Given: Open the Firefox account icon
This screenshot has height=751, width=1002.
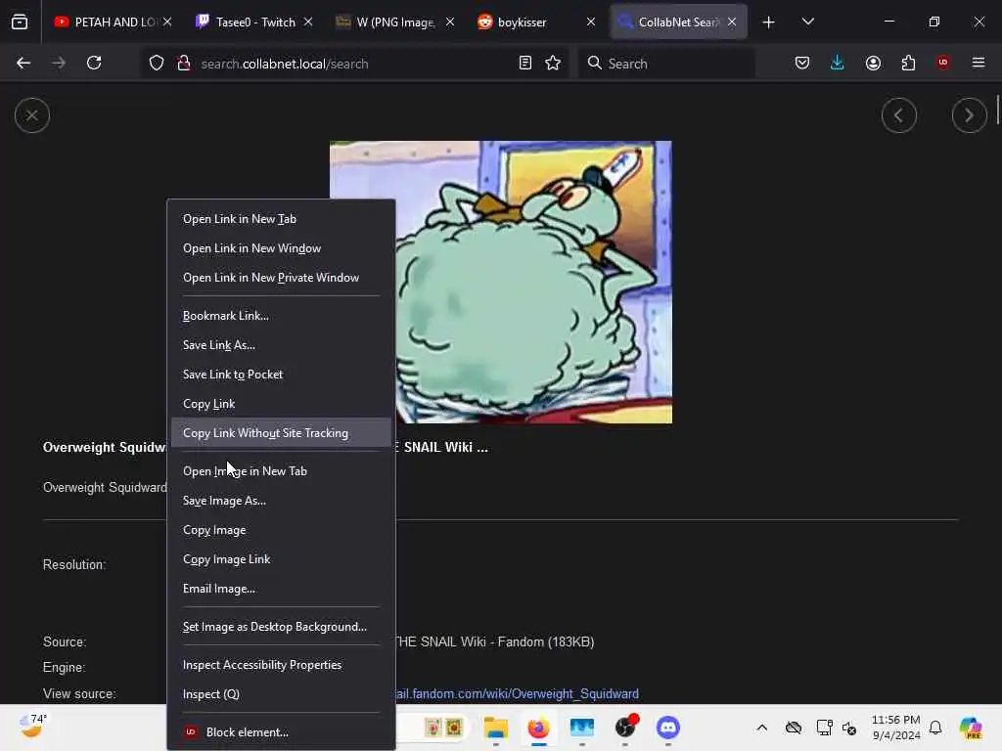Looking at the screenshot, I should click(873, 63).
